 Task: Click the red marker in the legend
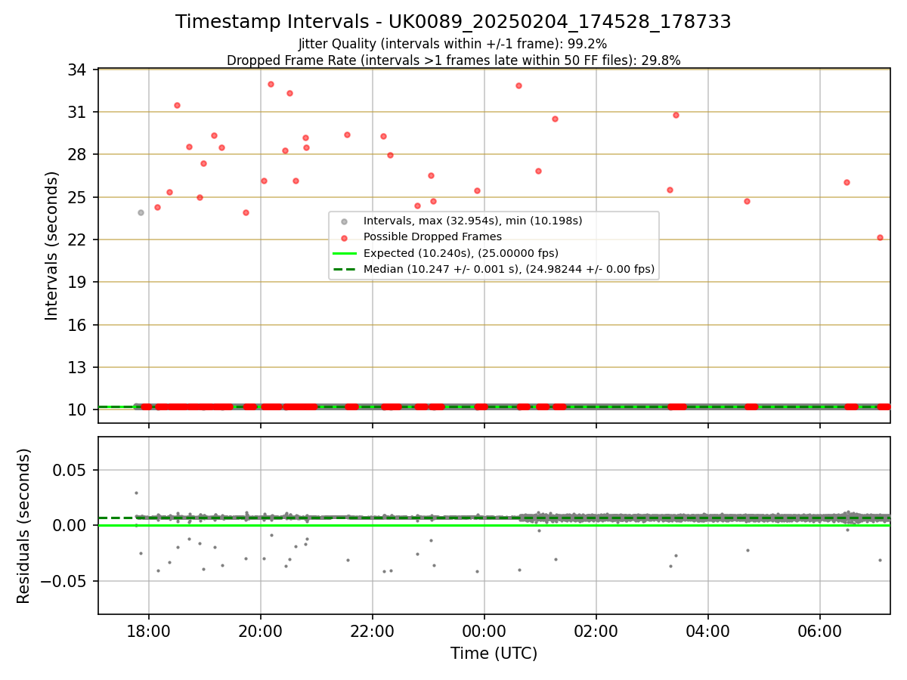pyautogui.click(x=344, y=237)
